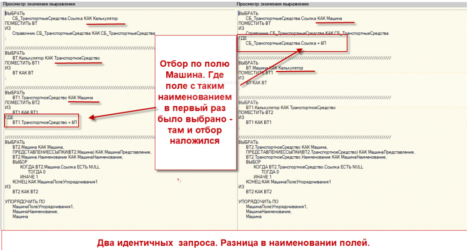Click the line 'СБ_ТранспортныеСредства.Ссылка КАК Калькулятор'

65,18
